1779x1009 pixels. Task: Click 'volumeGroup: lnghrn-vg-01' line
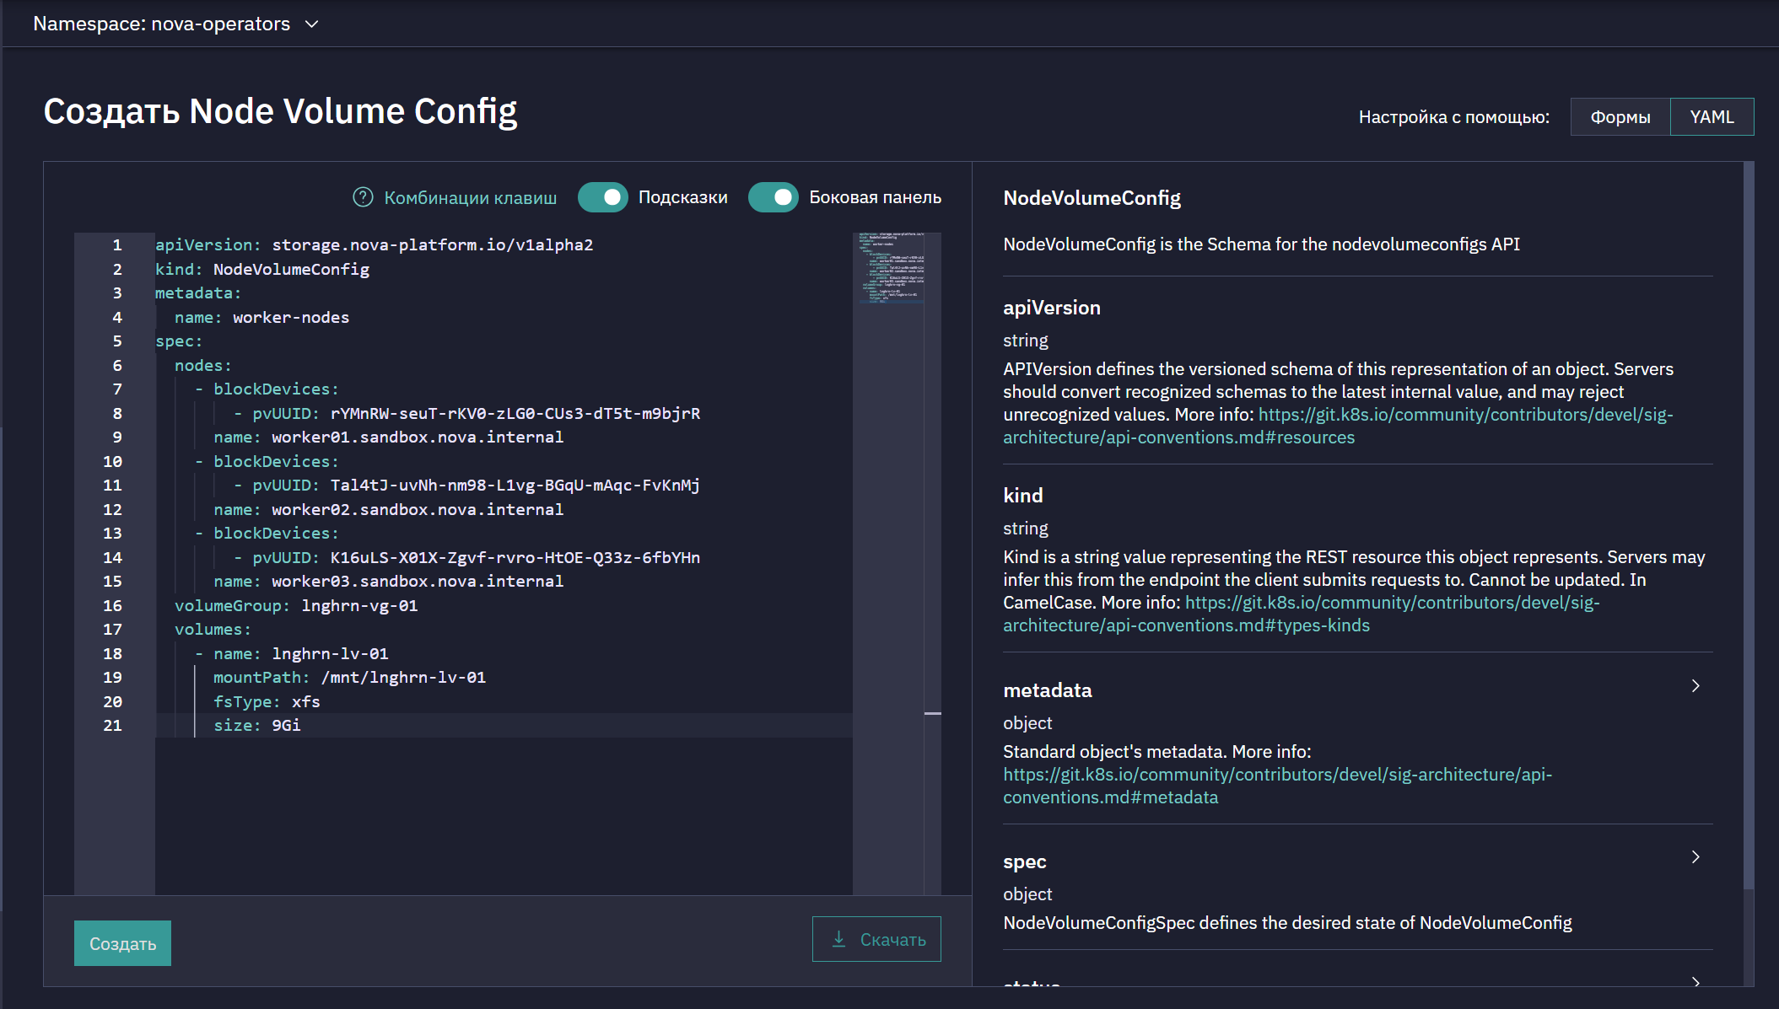point(295,605)
